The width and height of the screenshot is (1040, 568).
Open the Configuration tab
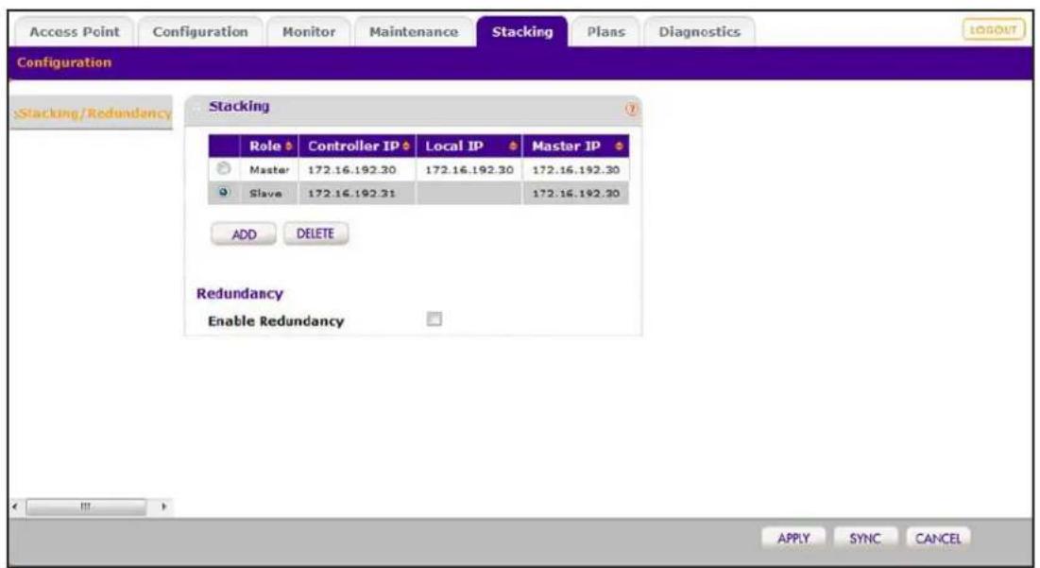[x=199, y=32]
